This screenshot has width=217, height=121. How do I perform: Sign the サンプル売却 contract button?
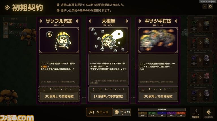[x=59, y=96]
